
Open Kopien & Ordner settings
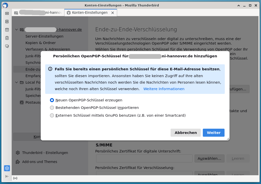(41, 43)
